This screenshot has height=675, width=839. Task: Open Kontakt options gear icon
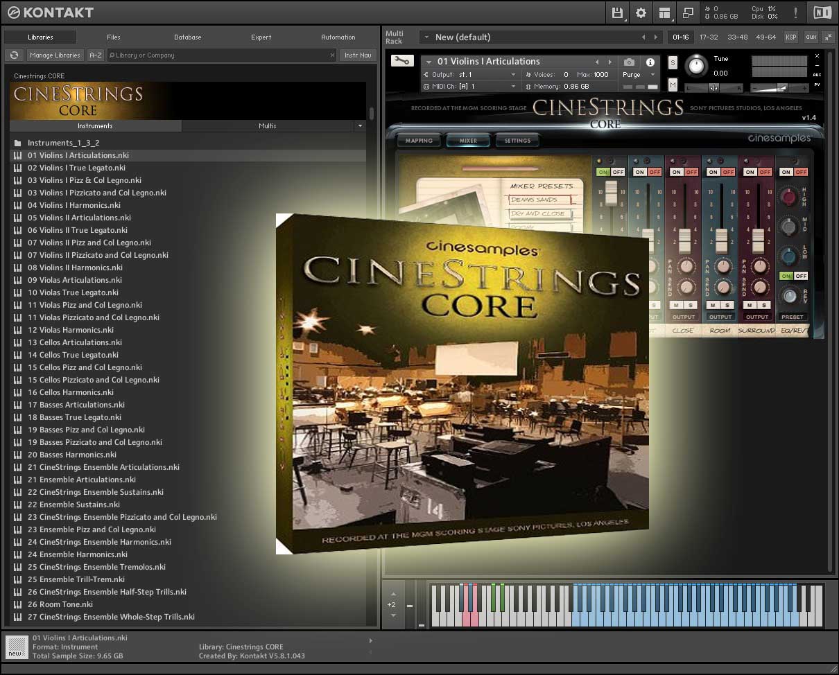(x=641, y=12)
